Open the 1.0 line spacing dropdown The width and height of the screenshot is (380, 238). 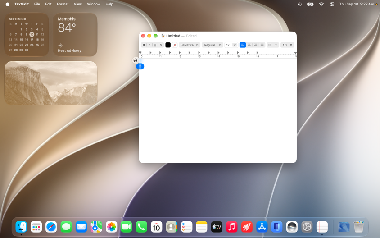point(287,45)
